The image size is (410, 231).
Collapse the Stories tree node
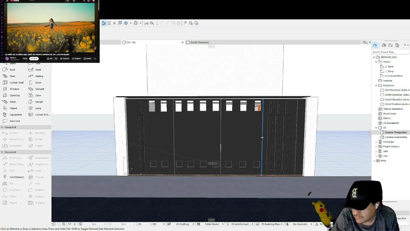coord(376,62)
